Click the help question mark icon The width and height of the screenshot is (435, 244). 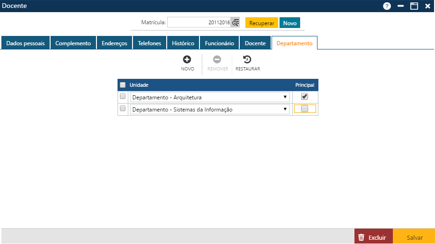[387, 6]
